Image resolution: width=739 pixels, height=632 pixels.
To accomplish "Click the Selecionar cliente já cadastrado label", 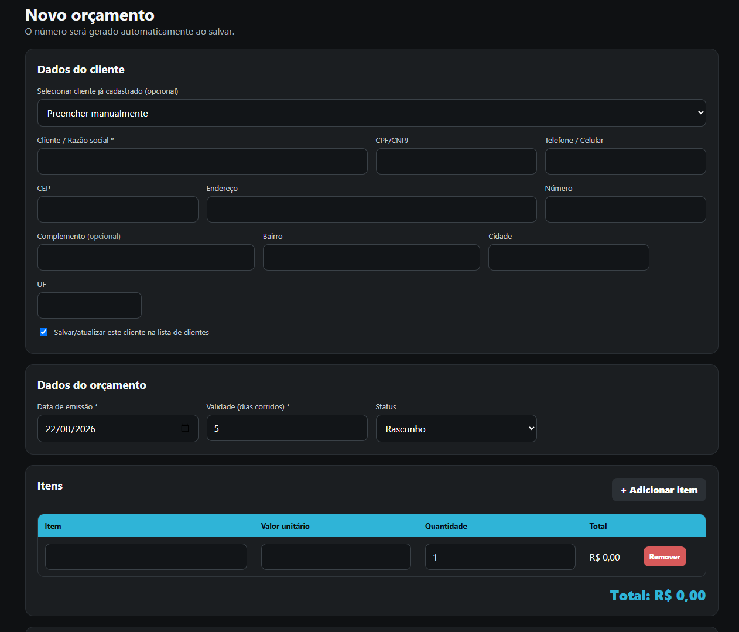I will coord(108,91).
